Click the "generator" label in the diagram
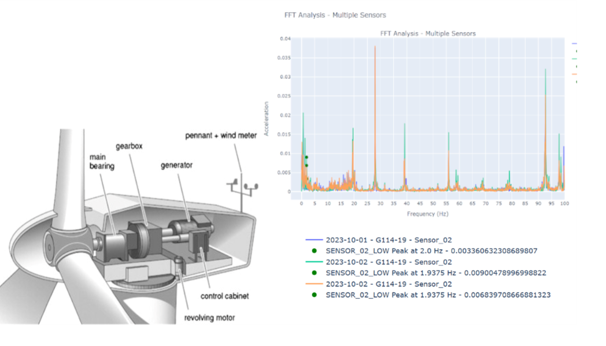Screen dimensions: 606x346 (176, 165)
